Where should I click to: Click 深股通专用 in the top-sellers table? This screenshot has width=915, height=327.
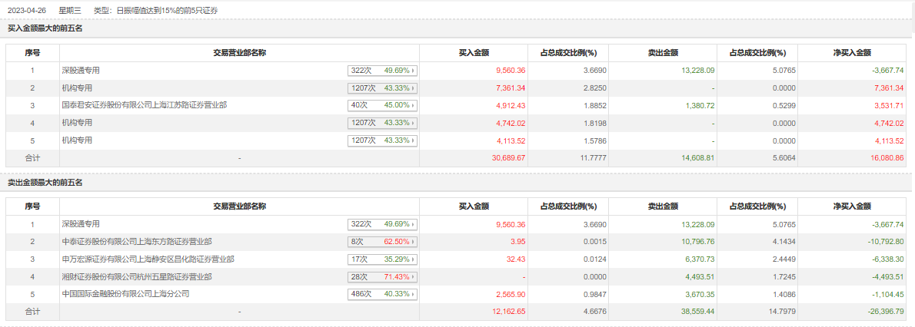(81, 223)
